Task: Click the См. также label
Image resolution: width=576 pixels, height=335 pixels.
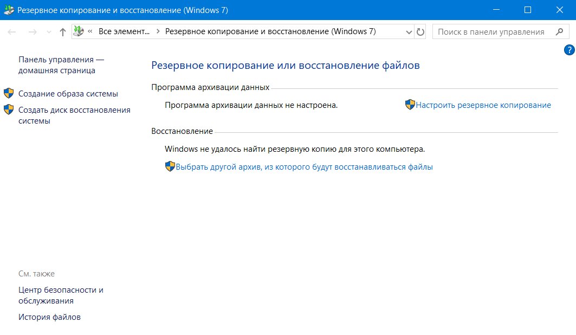Action: 36,274
